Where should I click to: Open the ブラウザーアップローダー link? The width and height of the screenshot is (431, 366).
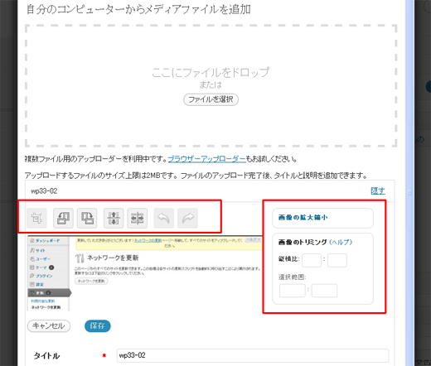coord(207,159)
